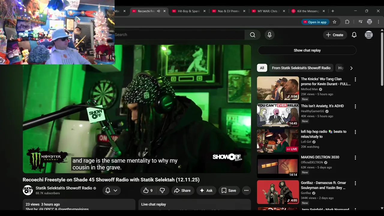Mute tab via speaker icon on Recoechi tab

click(x=158, y=11)
